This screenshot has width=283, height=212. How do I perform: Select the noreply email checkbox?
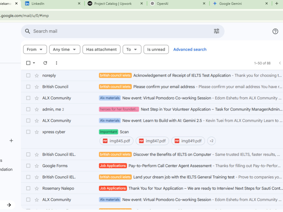(x=28, y=75)
